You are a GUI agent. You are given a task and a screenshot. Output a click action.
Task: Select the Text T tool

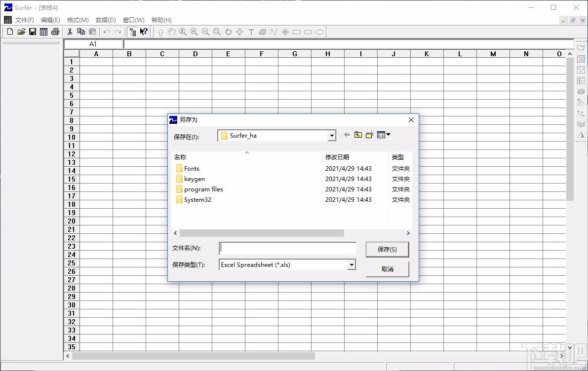pos(251,32)
